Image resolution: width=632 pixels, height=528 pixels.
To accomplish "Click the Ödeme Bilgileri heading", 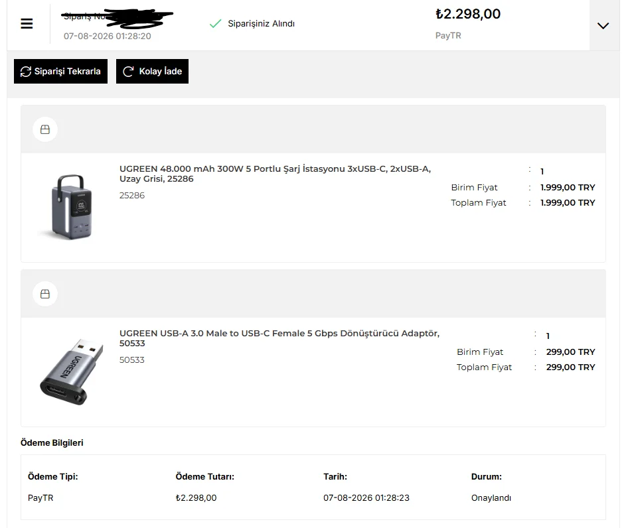I will [52, 442].
